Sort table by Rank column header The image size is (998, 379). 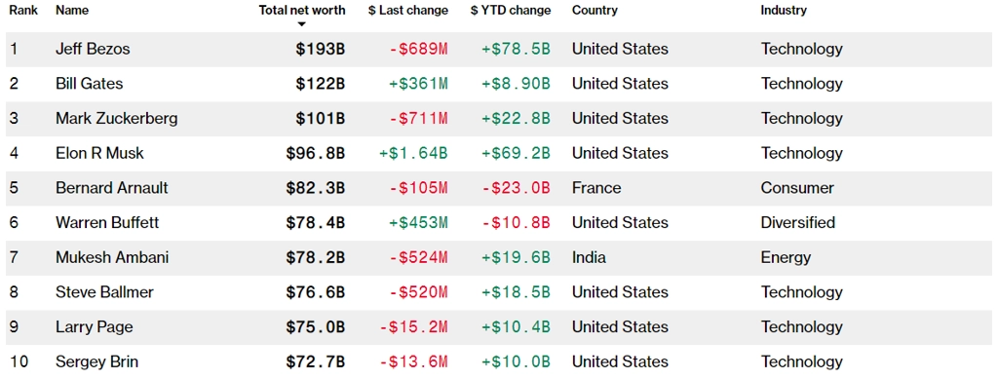[x=21, y=10]
